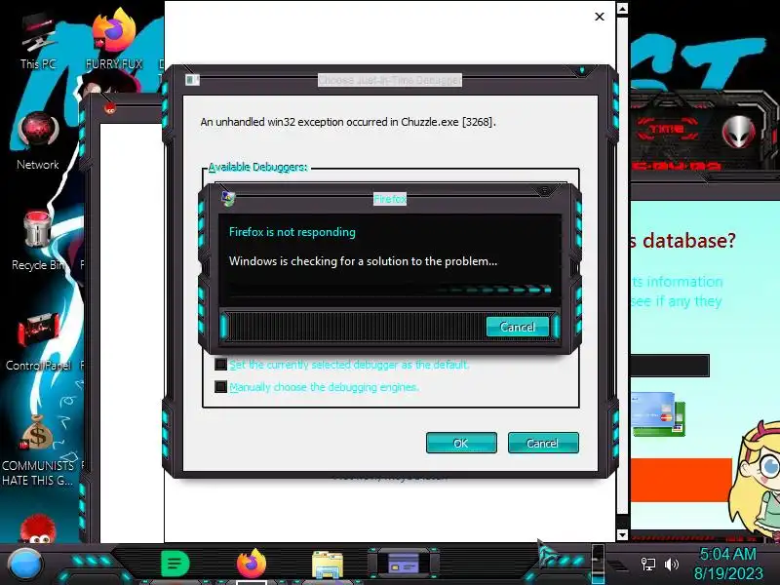Click scrollbar up arrow of white window
Image resolution: width=780 pixels, height=585 pixels.
622,8
